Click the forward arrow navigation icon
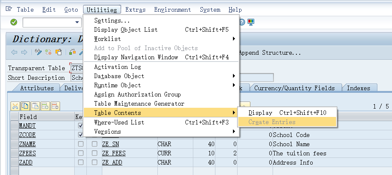392x175 pixels. tap(24, 53)
